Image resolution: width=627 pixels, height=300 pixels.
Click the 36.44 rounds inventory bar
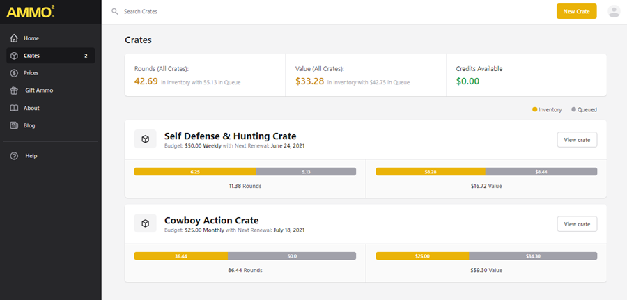181,256
